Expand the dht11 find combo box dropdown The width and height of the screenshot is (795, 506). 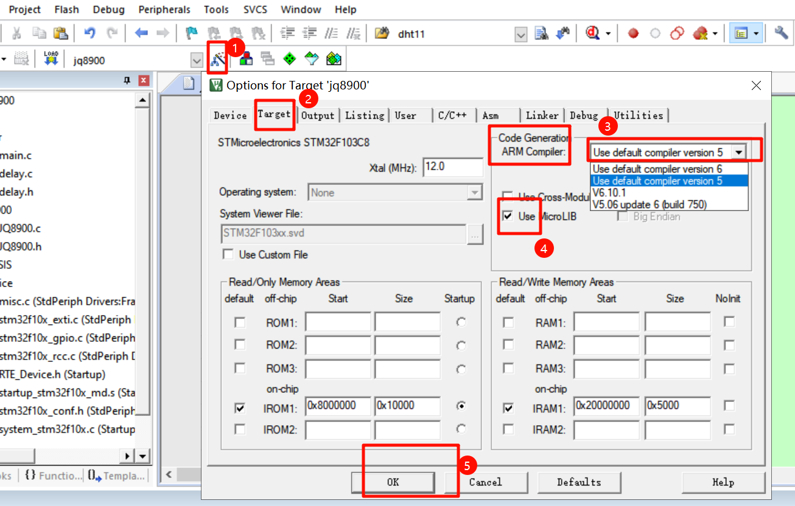coord(520,34)
